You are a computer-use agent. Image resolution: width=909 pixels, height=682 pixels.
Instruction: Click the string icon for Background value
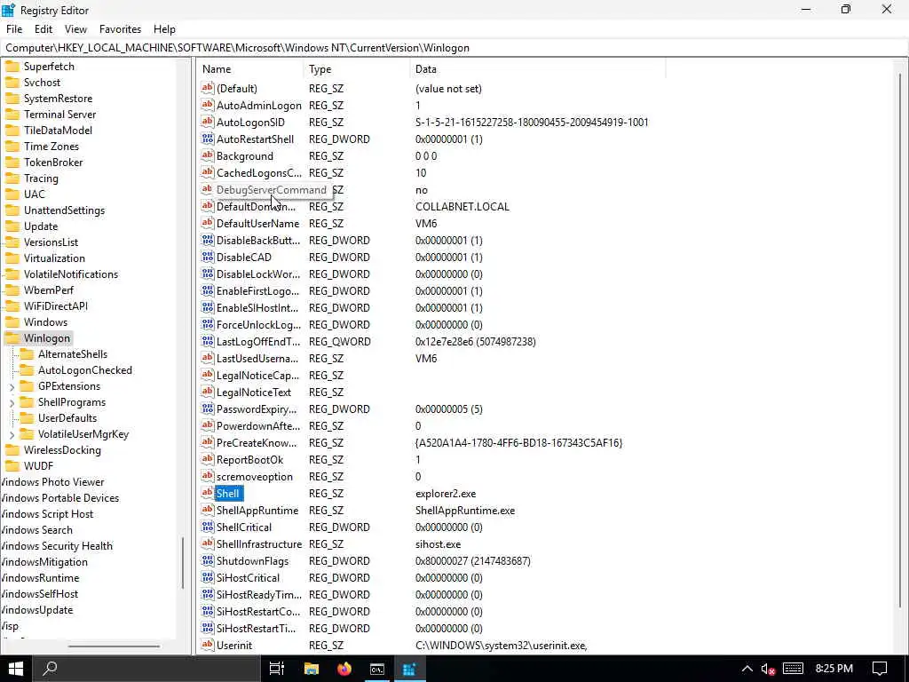tap(208, 155)
